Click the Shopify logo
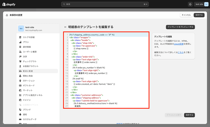This screenshot has width=210, height=127. pos(9,4)
